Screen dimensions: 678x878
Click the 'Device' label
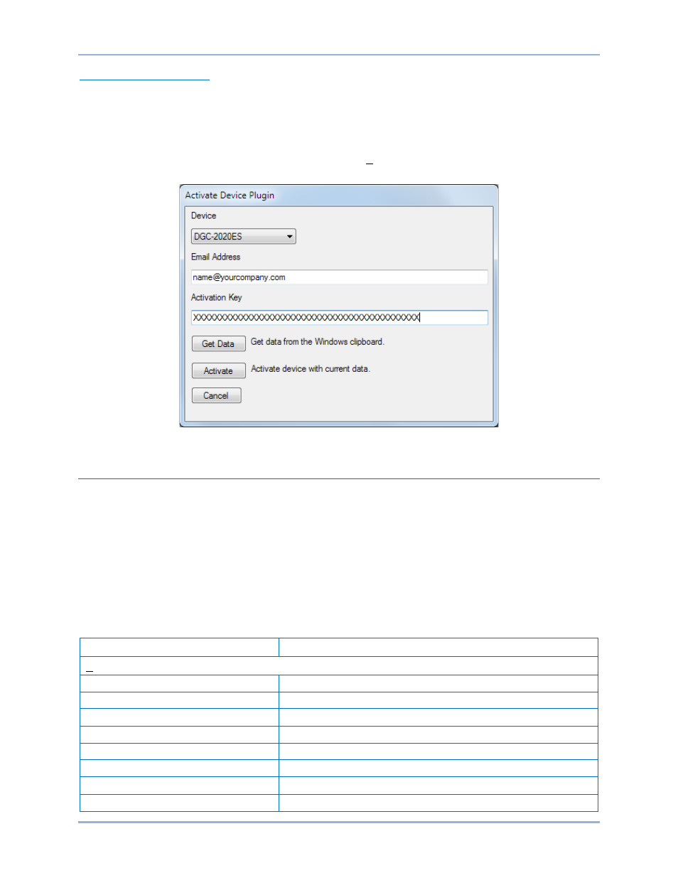(x=203, y=216)
